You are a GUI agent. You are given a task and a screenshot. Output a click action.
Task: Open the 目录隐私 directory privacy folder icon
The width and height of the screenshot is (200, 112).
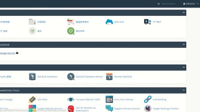pos(32,22)
